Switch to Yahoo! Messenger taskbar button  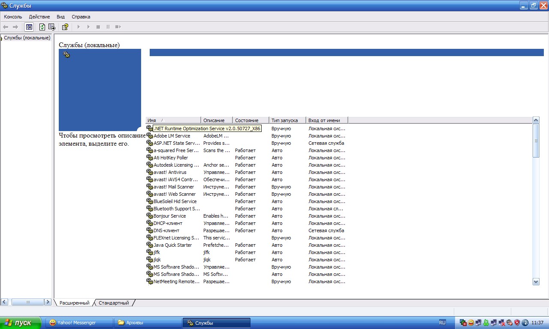point(79,323)
